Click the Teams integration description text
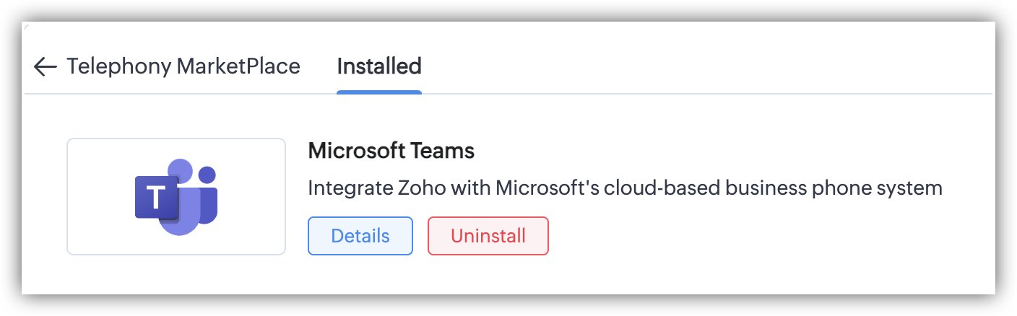Screen dimensions: 1017x316 pyautogui.click(x=625, y=188)
